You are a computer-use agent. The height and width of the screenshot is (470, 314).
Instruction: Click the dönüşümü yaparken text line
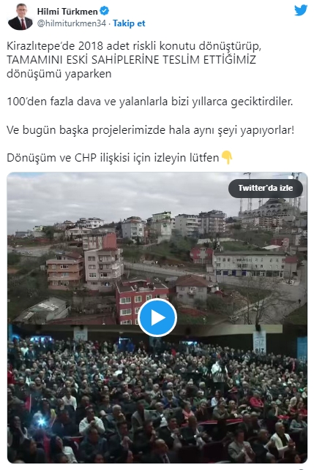point(59,74)
